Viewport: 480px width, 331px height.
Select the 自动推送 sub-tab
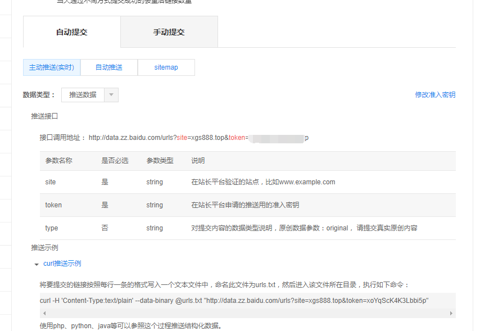click(109, 67)
